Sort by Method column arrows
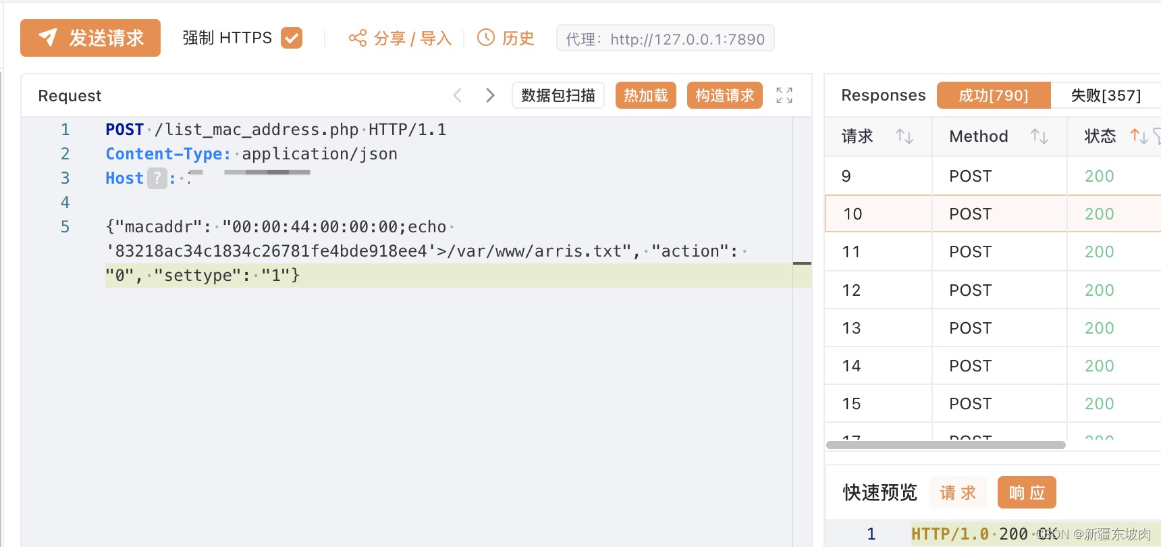 1039,136
